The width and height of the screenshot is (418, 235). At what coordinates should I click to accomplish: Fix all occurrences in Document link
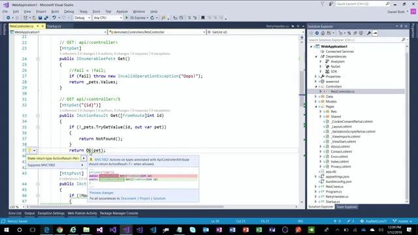coord(129,198)
